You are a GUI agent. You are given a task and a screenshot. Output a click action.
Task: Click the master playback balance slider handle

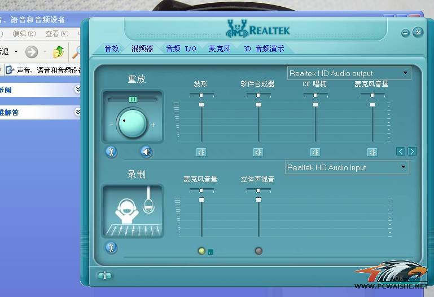[133, 99]
